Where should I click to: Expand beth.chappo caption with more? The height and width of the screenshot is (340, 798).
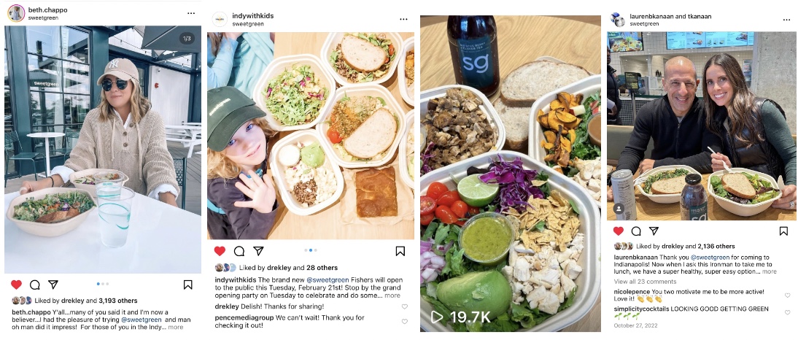pyautogui.click(x=176, y=327)
